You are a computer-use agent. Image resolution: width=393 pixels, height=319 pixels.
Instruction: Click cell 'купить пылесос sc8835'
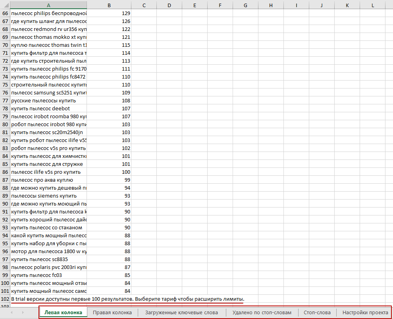(48, 259)
